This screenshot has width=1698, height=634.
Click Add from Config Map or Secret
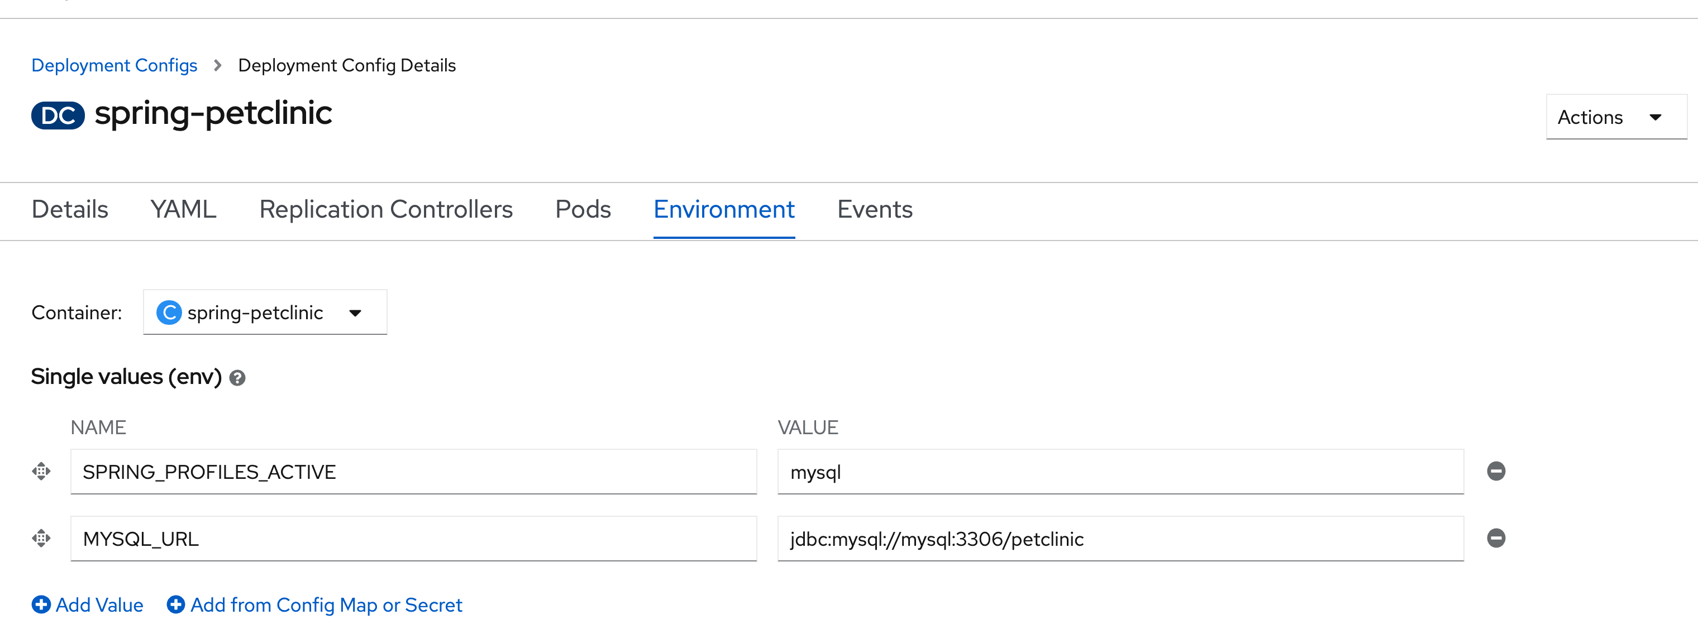coord(326,604)
